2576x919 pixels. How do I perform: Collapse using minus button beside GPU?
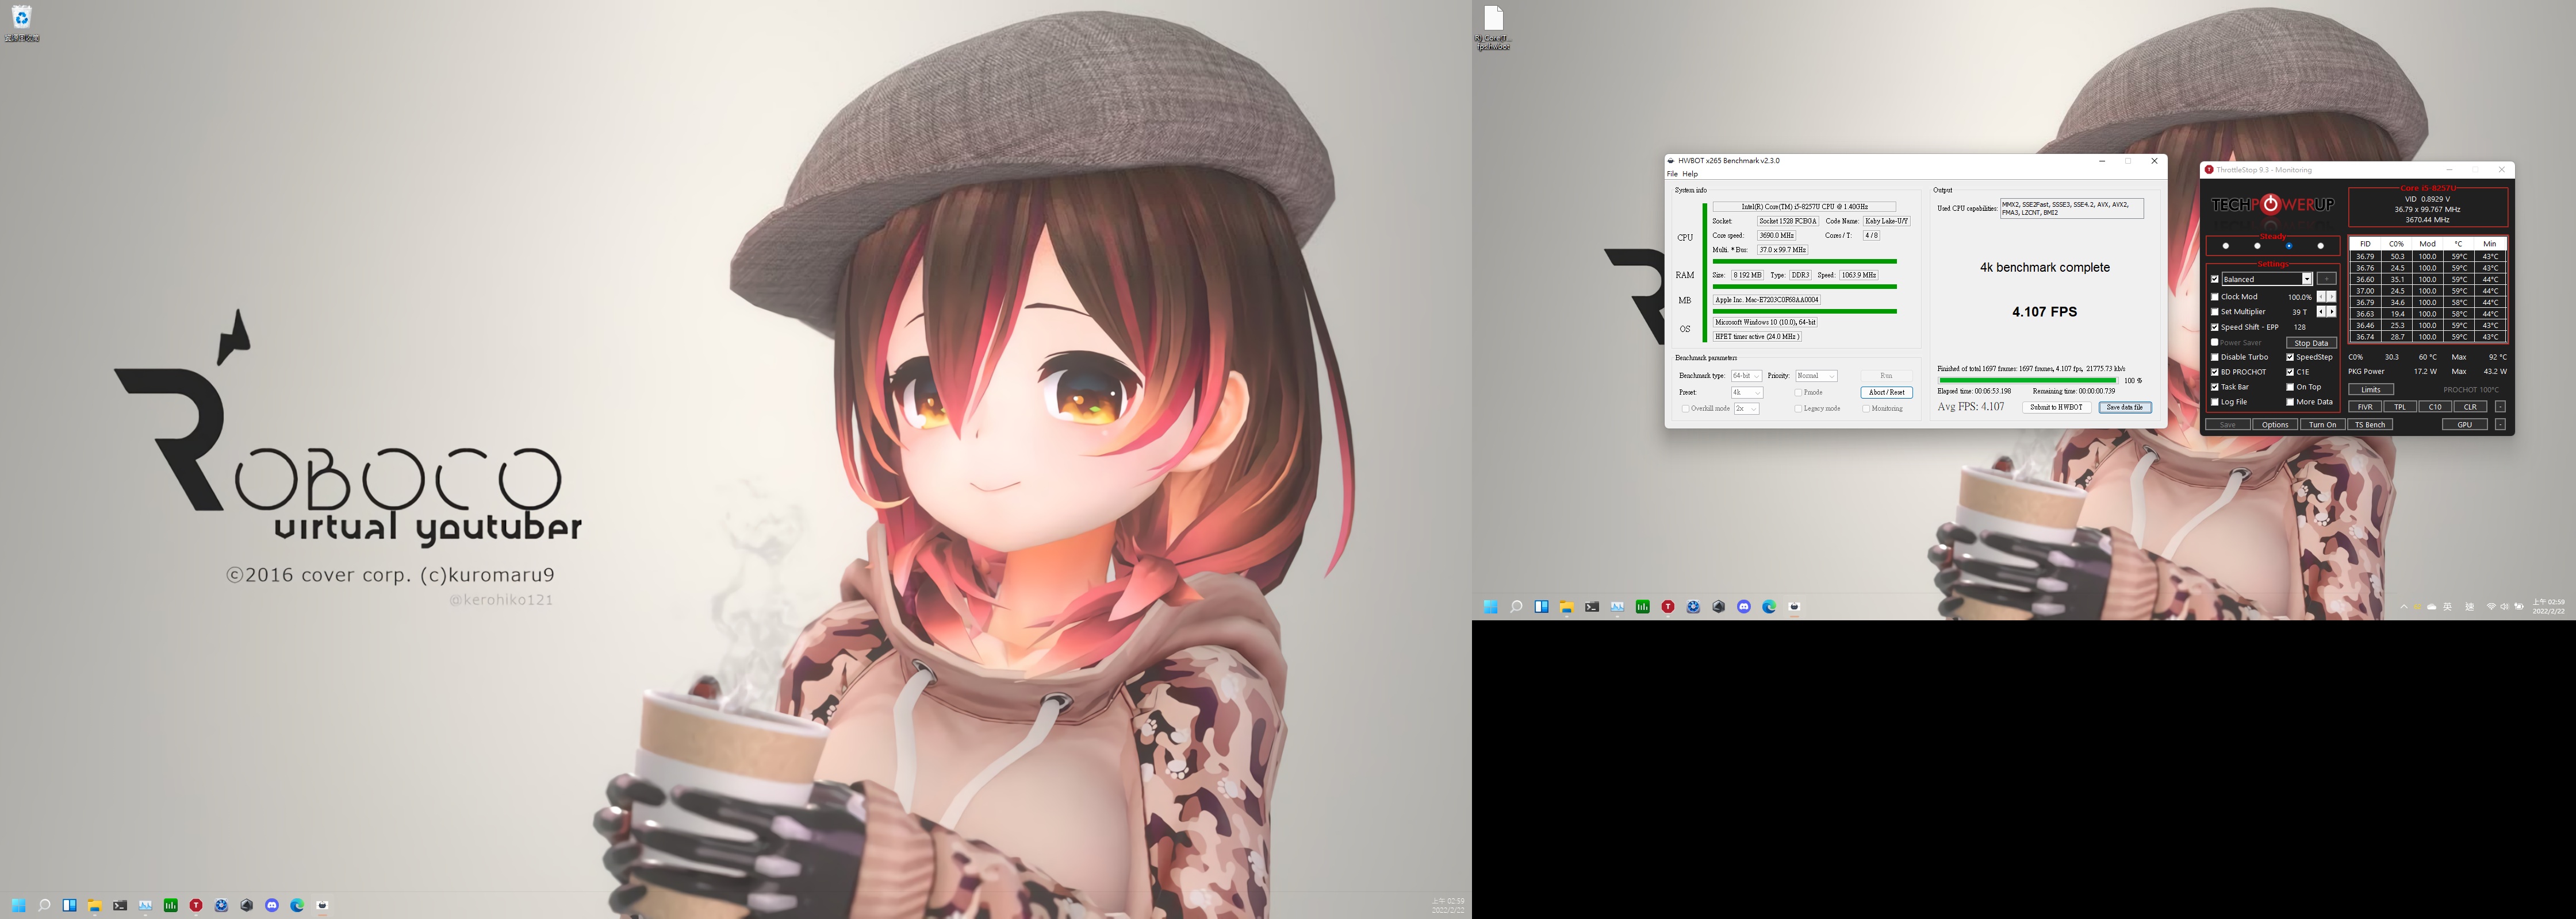(x=2500, y=424)
